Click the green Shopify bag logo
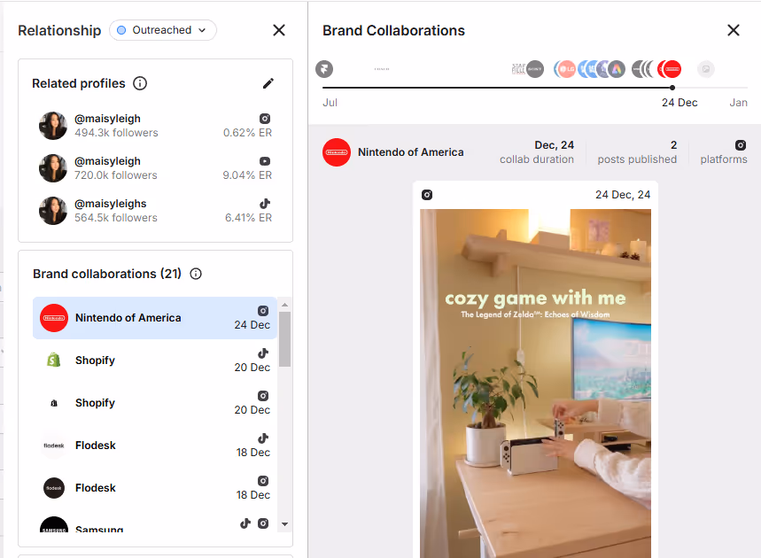Viewport: 761px width, 558px height. tap(54, 360)
